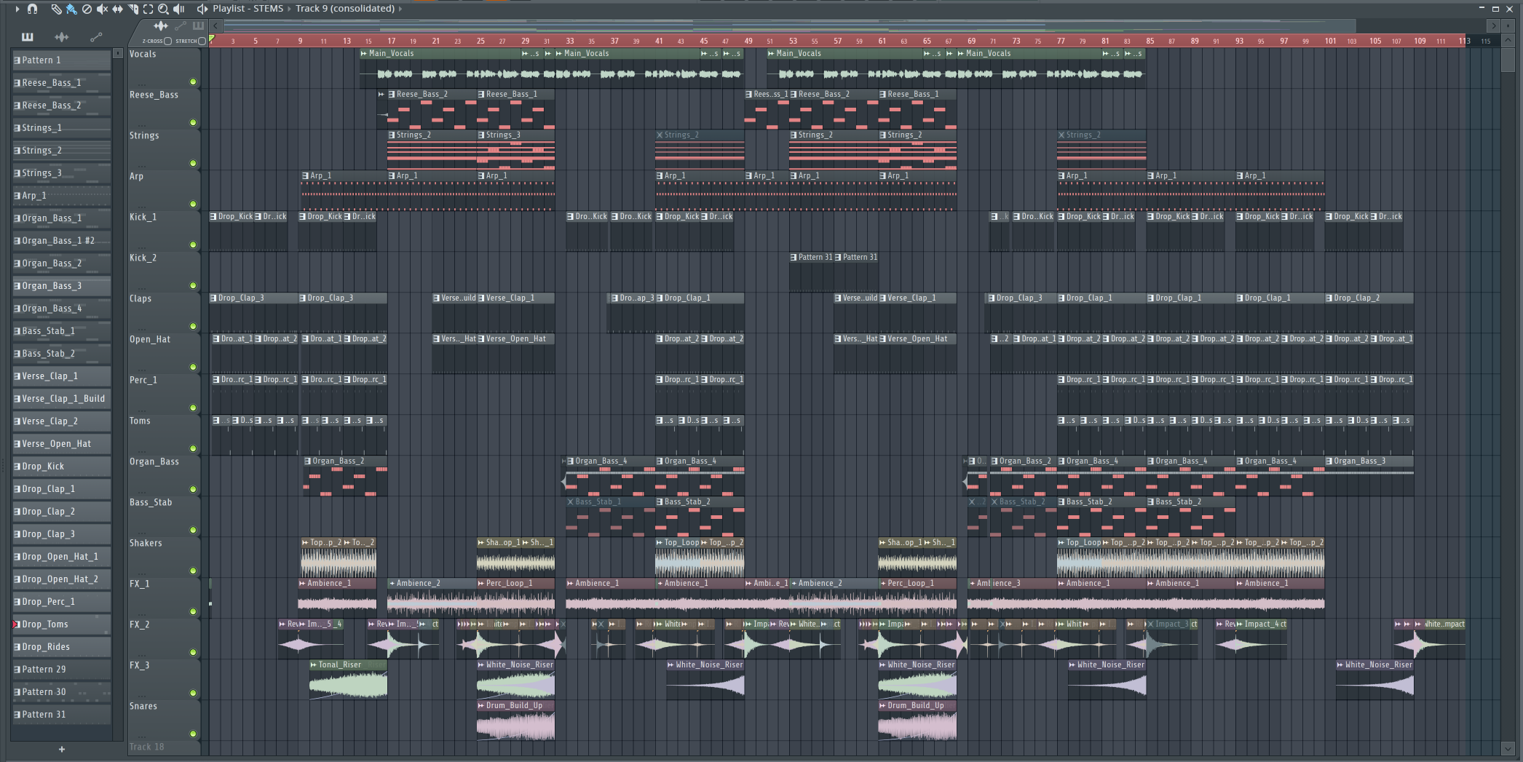Select Pattern 31 in the picker

click(x=62, y=715)
